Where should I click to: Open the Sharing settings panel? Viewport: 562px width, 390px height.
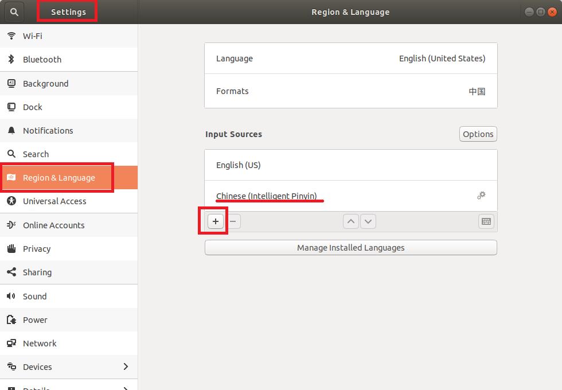tap(11, 272)
